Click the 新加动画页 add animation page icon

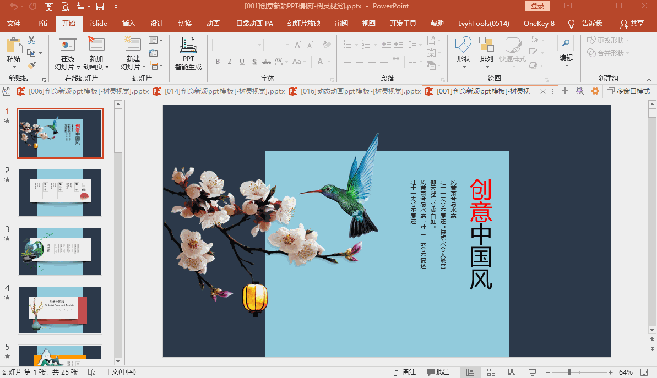tap(96, 44)
